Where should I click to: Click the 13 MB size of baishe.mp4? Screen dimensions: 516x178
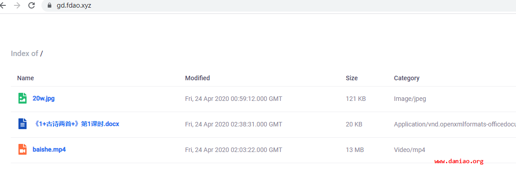355,150
